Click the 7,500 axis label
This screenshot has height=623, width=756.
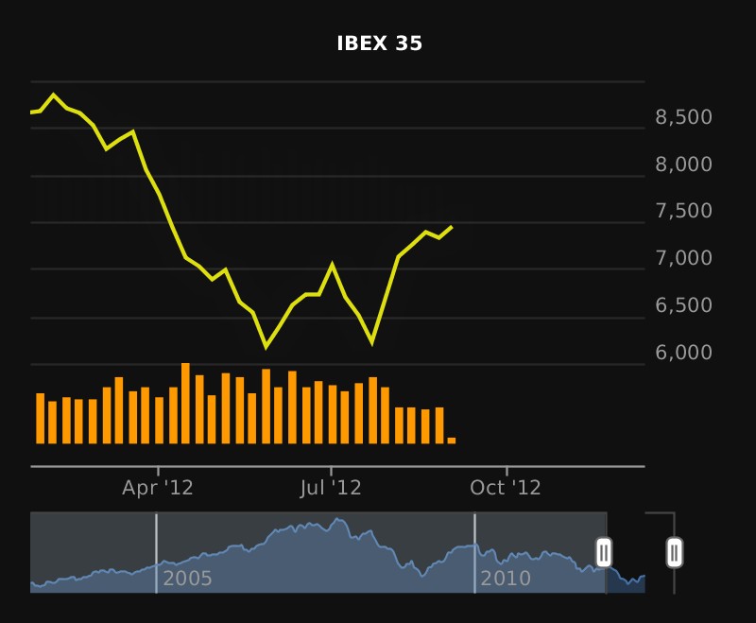pos(683,211)
